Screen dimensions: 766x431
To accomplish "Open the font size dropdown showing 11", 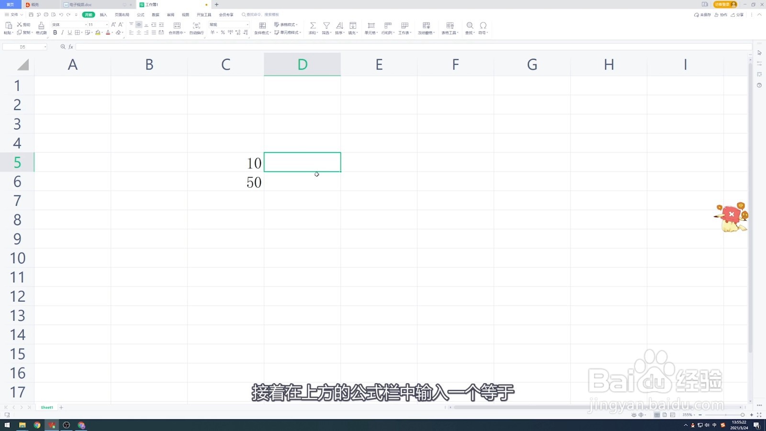I will 107,24.
